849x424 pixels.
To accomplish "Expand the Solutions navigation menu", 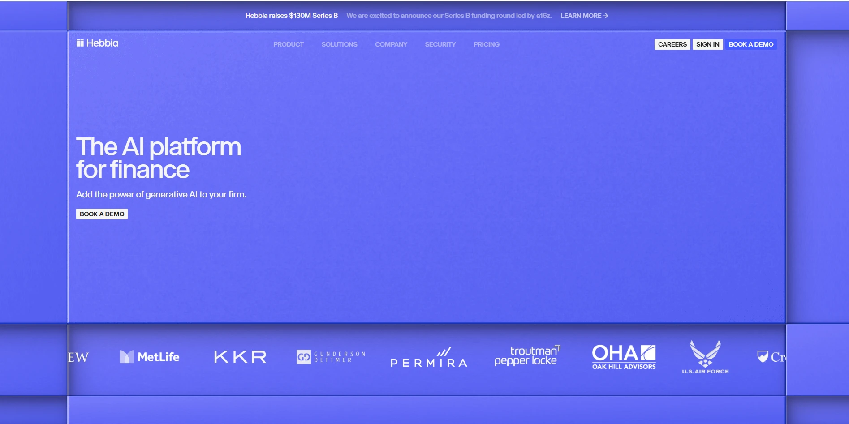I will coord(339,44).
